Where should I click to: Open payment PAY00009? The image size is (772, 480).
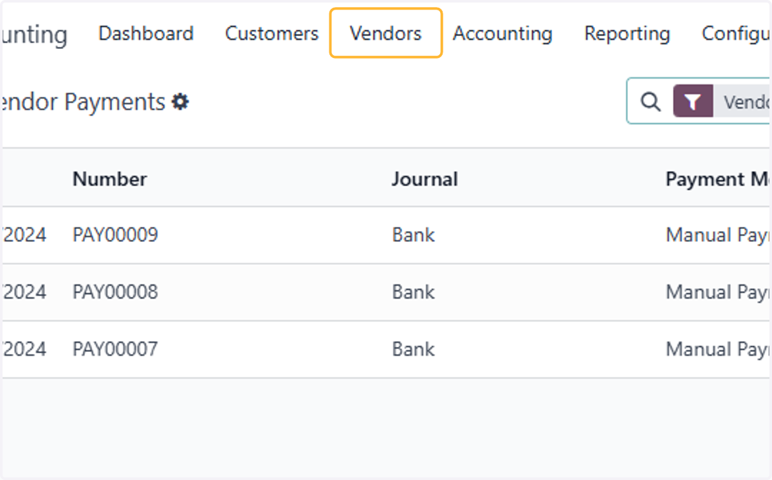click(x=115, y=235)
